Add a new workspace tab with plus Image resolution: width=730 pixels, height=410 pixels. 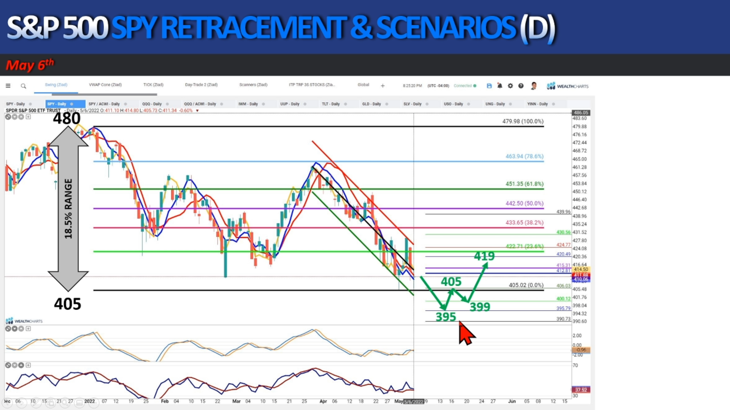[x=383, y=86]
